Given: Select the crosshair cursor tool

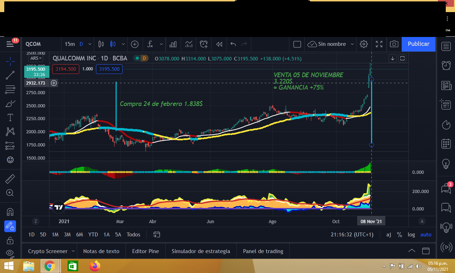Looking at the screenshot, I should 10,61.
